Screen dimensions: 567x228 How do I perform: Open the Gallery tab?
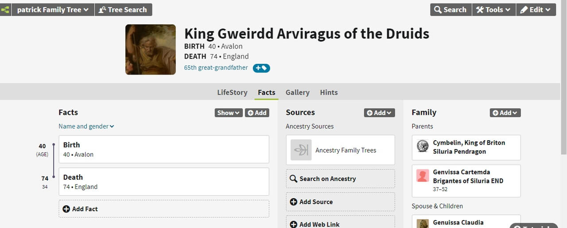[297, 92]
